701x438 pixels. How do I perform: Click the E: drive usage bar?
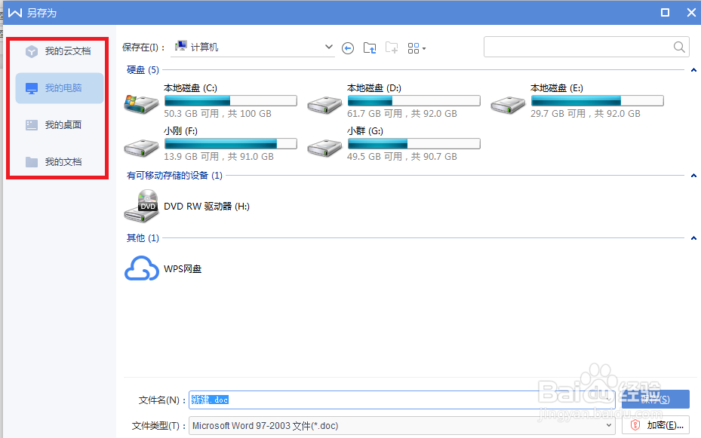[x=598, y=100]
